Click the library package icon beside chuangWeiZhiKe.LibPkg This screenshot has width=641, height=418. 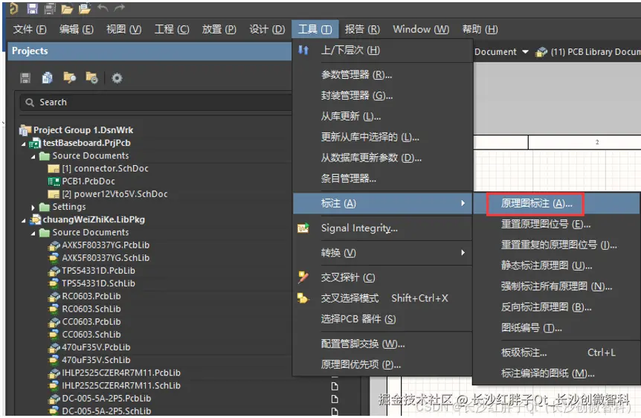pyautogui.click(x=36, y=219)
